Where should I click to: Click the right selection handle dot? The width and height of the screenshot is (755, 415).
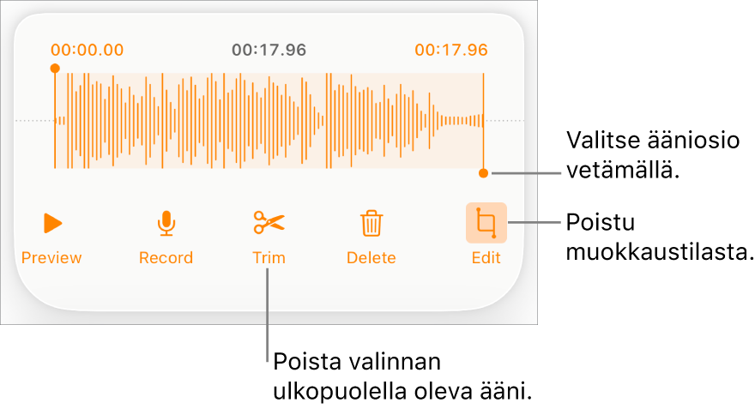(483, 173)
